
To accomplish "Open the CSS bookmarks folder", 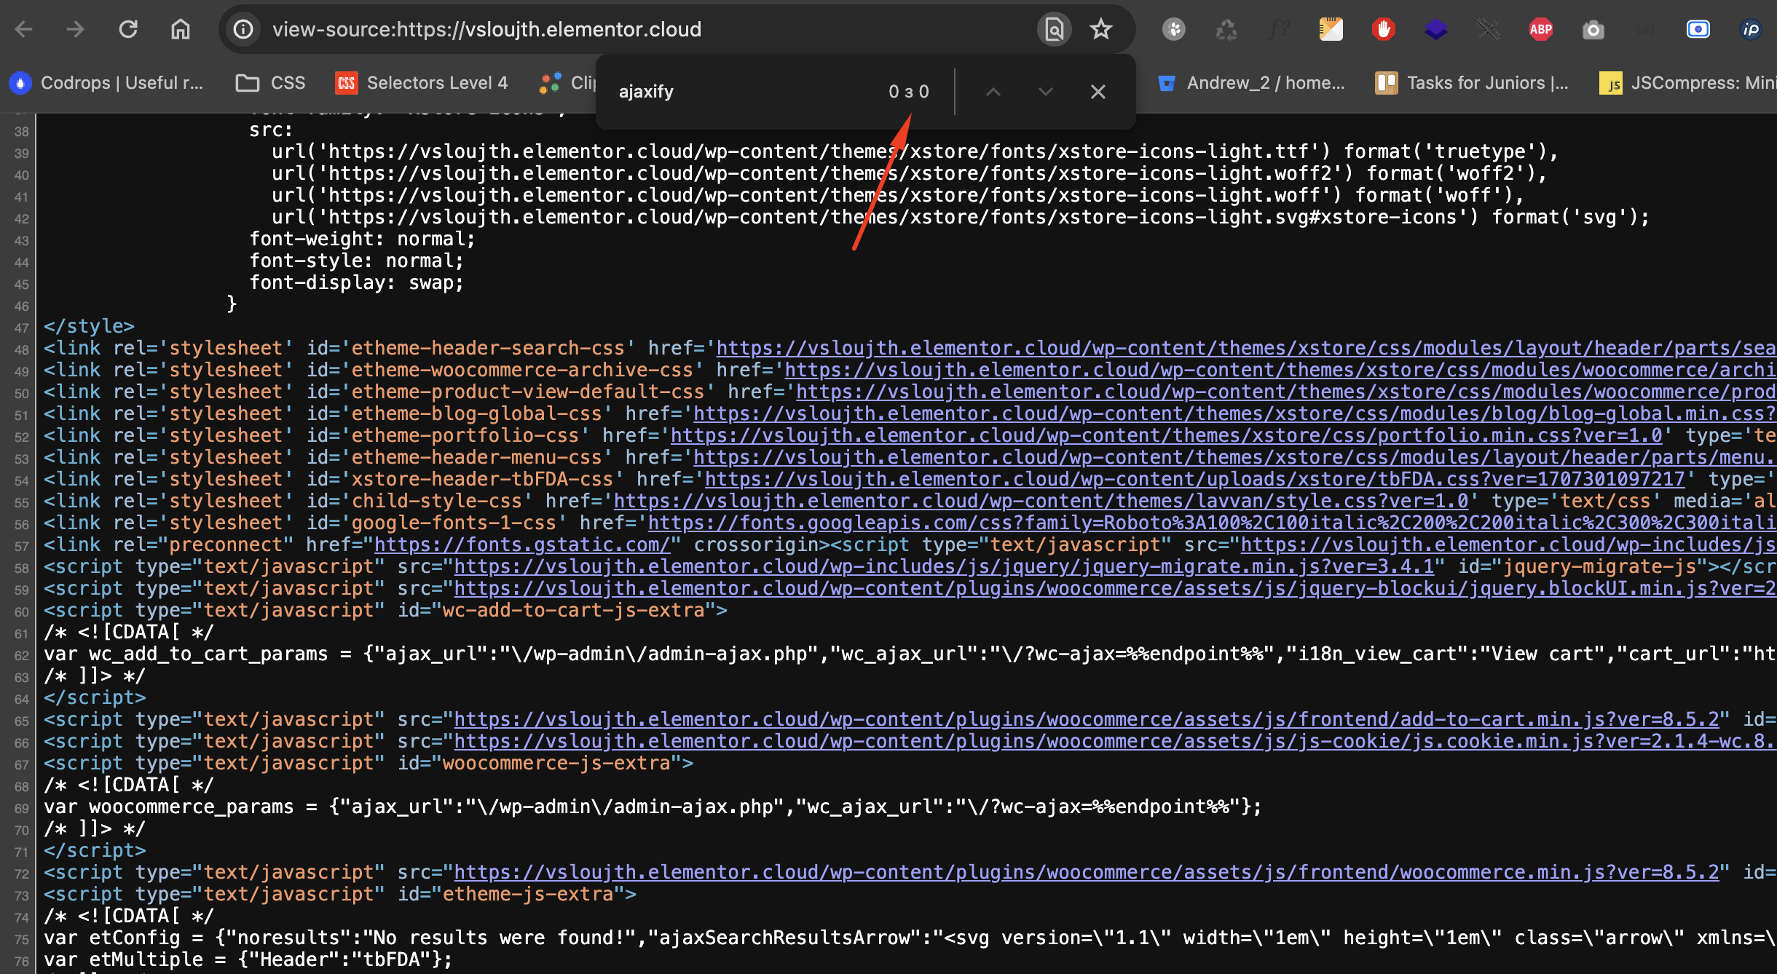I will point(271,83).
